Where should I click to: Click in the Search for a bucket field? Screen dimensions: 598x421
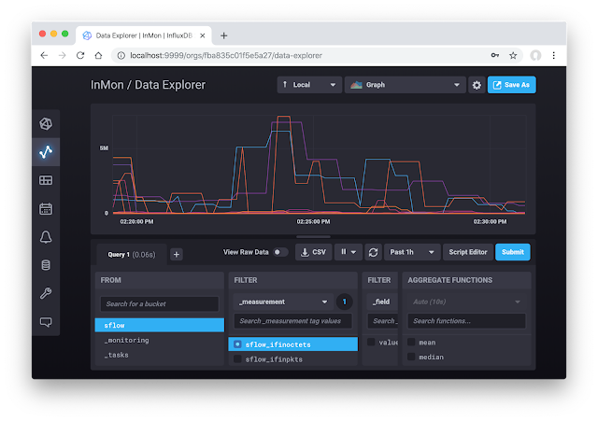160,304
